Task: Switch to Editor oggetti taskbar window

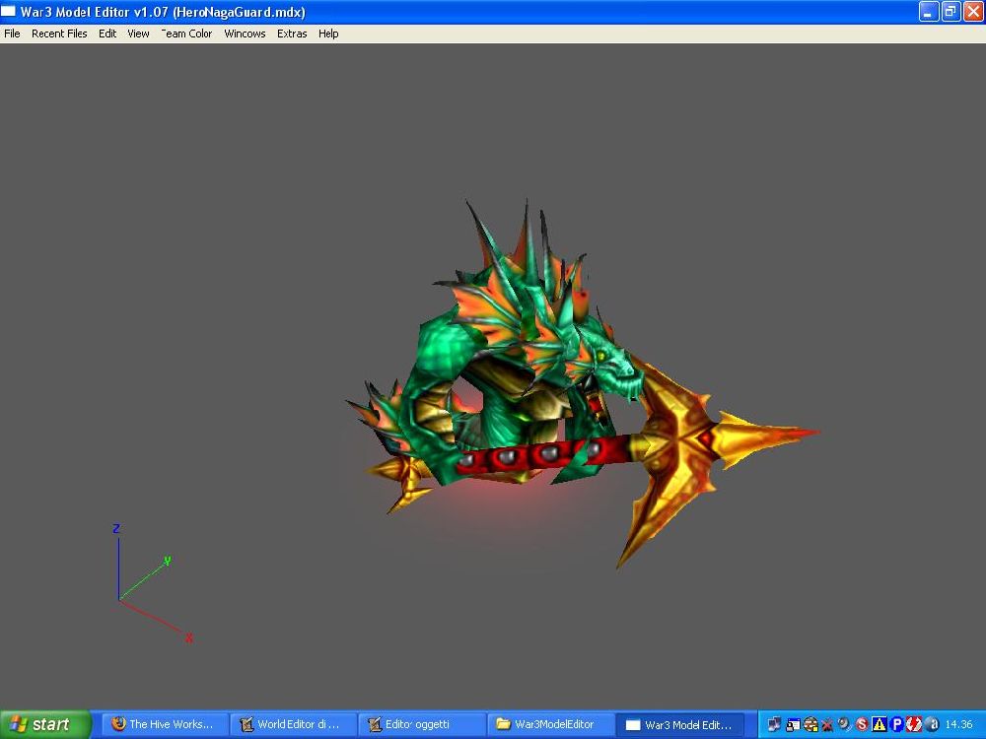Action: tap(421, 724)
